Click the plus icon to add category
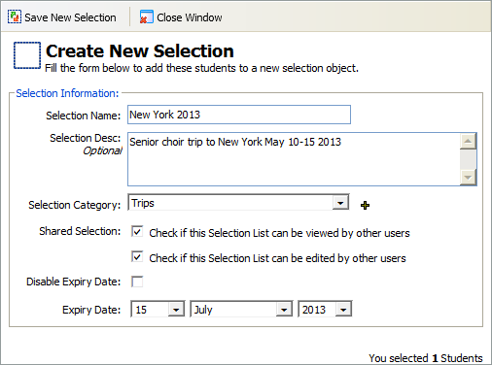492x365 pixels. tap(365, 205)
